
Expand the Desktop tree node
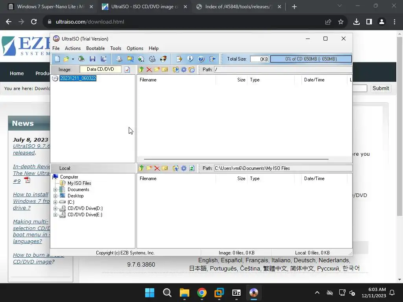pos(55,196)
